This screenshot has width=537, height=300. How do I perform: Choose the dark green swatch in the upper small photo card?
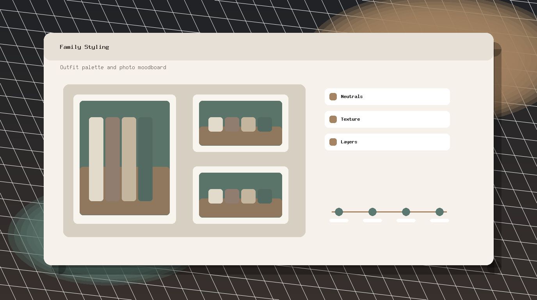[x=265, y=124]
